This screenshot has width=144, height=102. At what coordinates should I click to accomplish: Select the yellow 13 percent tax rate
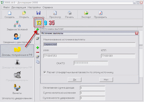[39, 23]
